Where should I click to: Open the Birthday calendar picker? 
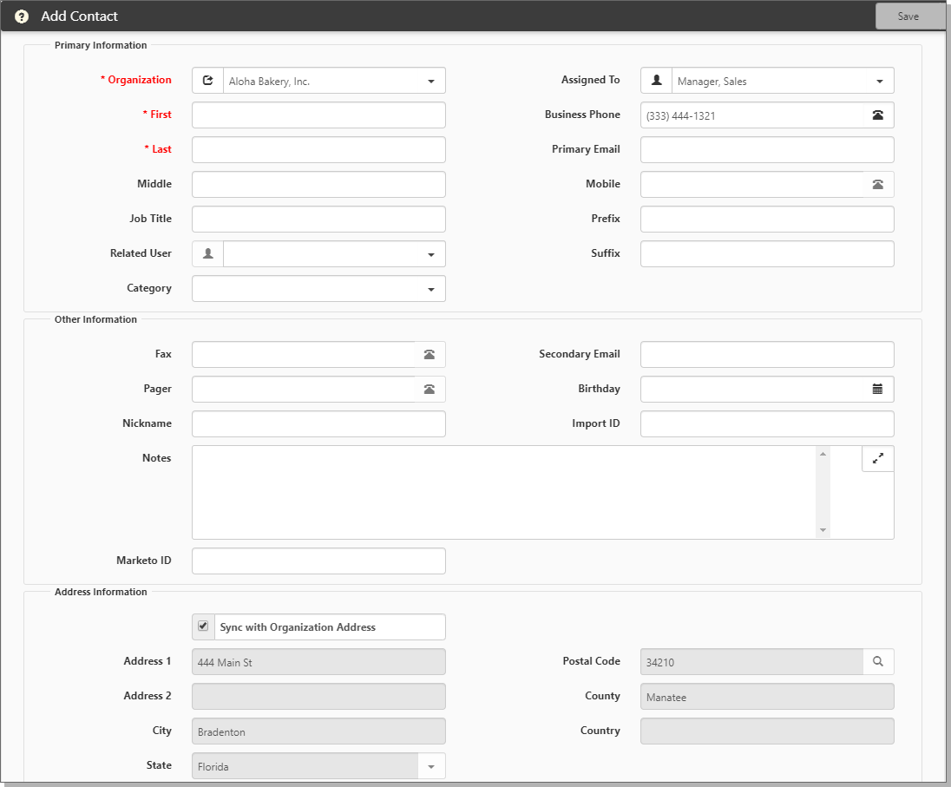point(877,390)
